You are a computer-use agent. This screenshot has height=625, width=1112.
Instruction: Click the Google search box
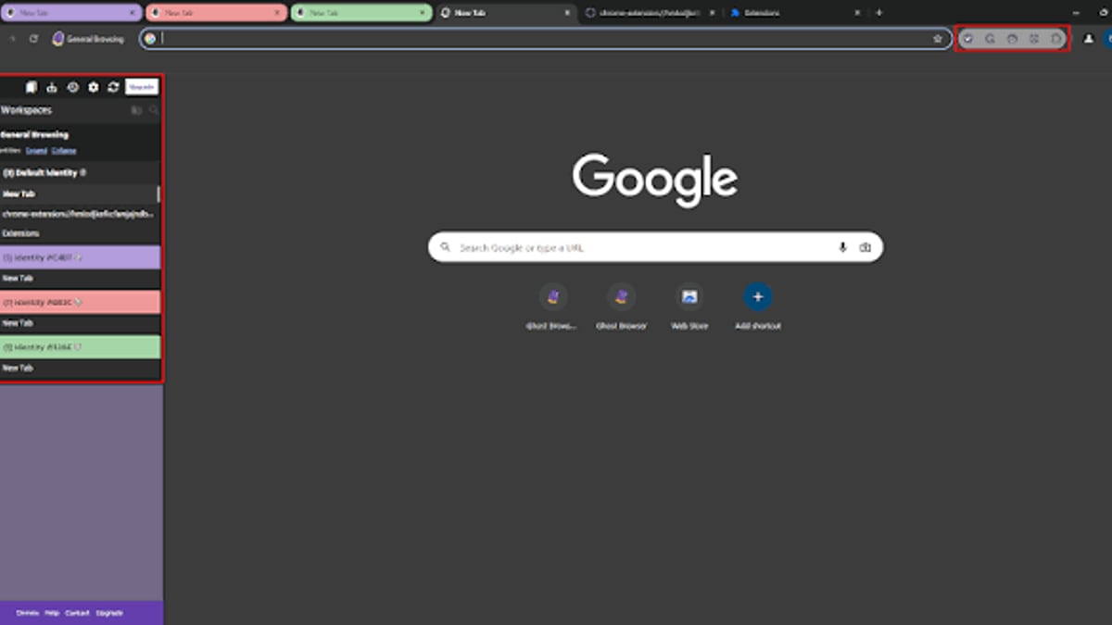(x=655, y=247)
